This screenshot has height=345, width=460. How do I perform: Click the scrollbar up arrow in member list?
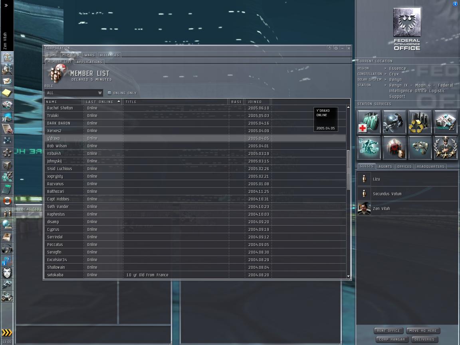(x=348, y=107)
